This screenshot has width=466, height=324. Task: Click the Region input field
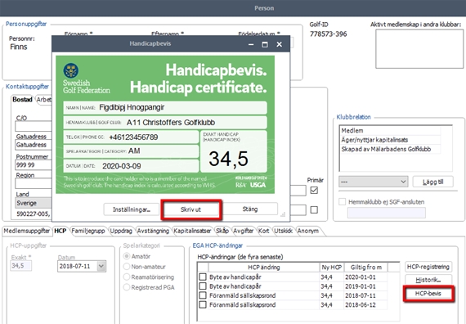click(x=34, y=183)
